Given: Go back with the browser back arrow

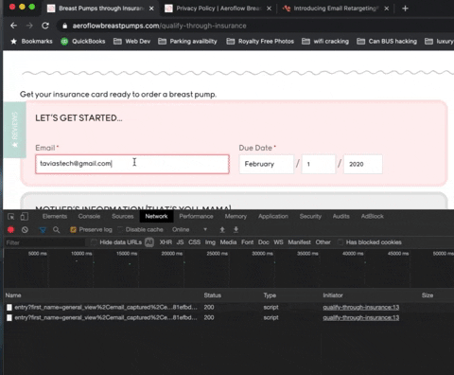Looking at the screenshot, I should click(x=13, y=26).
